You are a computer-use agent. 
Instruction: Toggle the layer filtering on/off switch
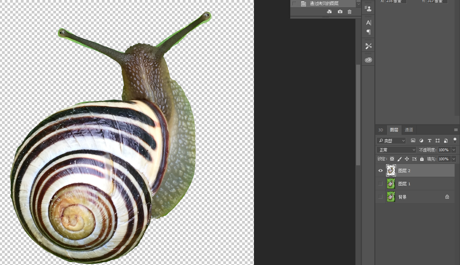pos(455,140)
